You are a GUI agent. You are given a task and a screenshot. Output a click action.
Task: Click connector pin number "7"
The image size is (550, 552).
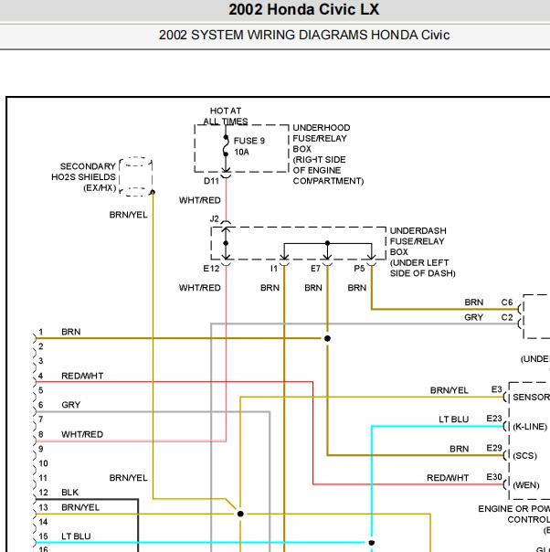(41, 419)
